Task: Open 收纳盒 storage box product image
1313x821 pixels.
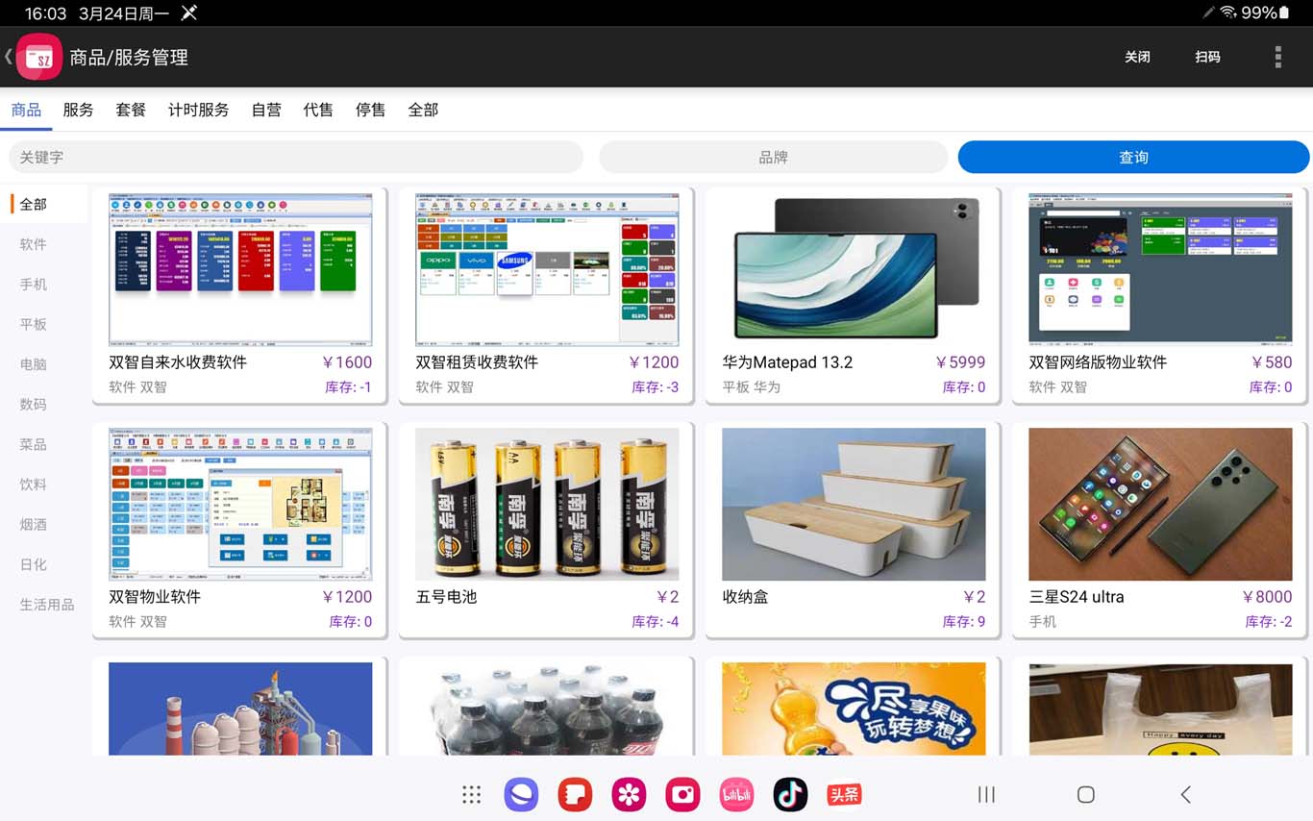Action: tap(854, 504)
